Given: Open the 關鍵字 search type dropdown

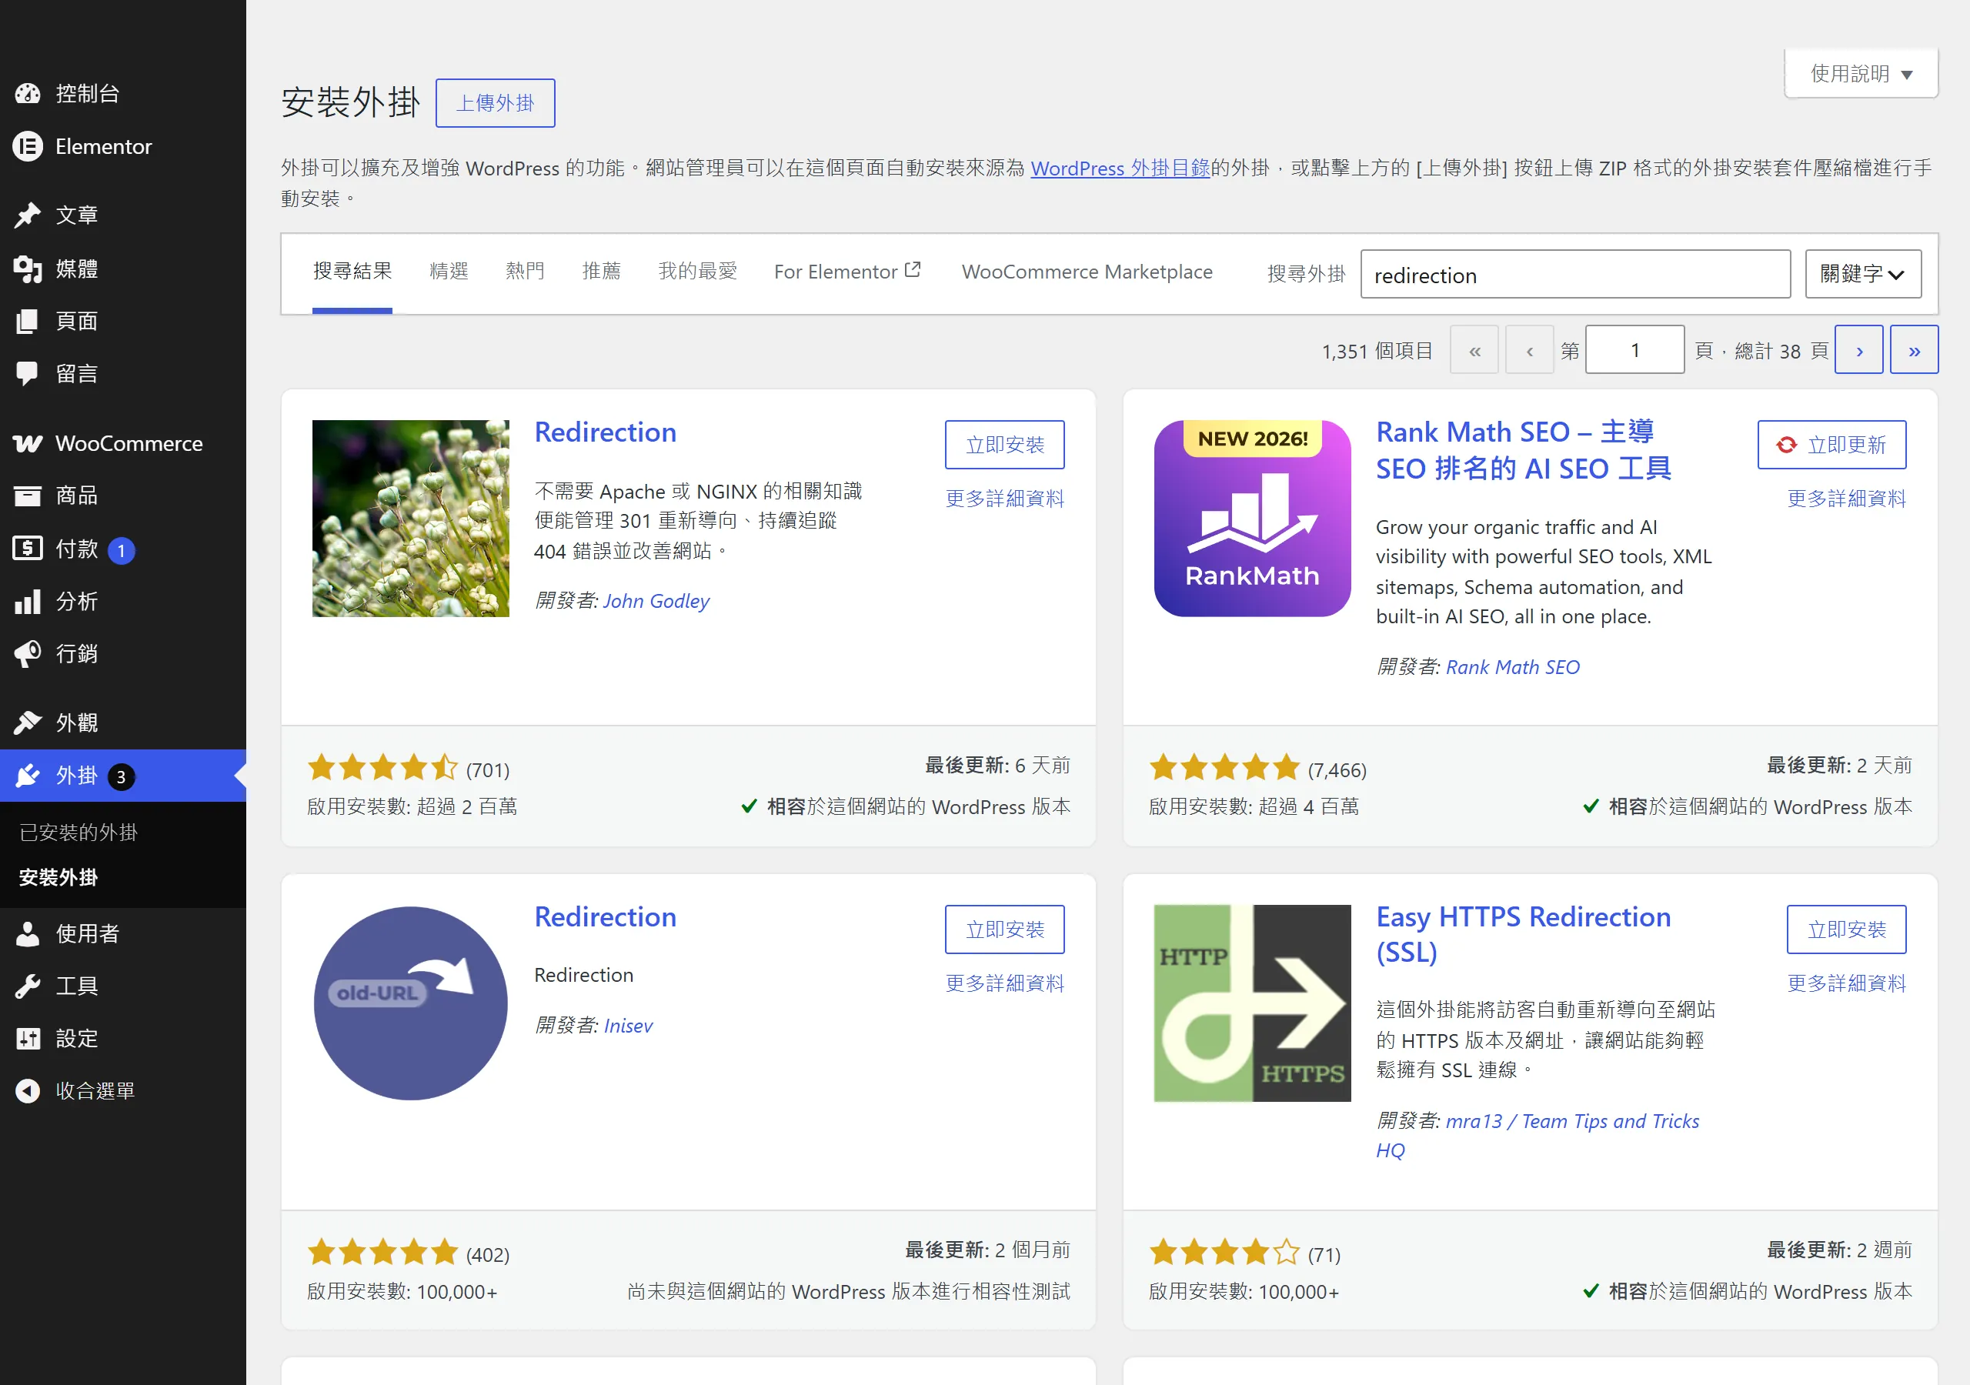Looking at the screenshot, I should [x=1863, y=274].
